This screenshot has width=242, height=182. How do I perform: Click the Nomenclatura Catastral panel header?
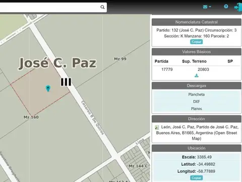[x=197, y=22]
